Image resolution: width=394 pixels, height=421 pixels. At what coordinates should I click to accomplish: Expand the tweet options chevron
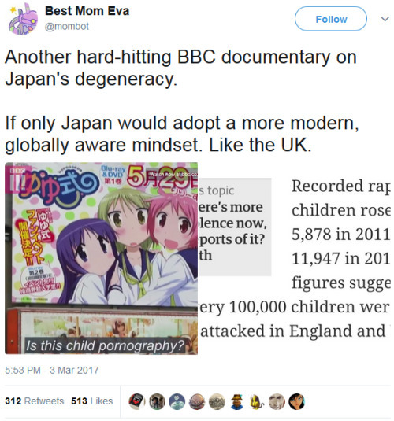[385, 19]
